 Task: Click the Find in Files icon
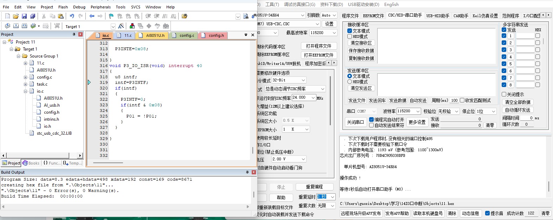185,16
